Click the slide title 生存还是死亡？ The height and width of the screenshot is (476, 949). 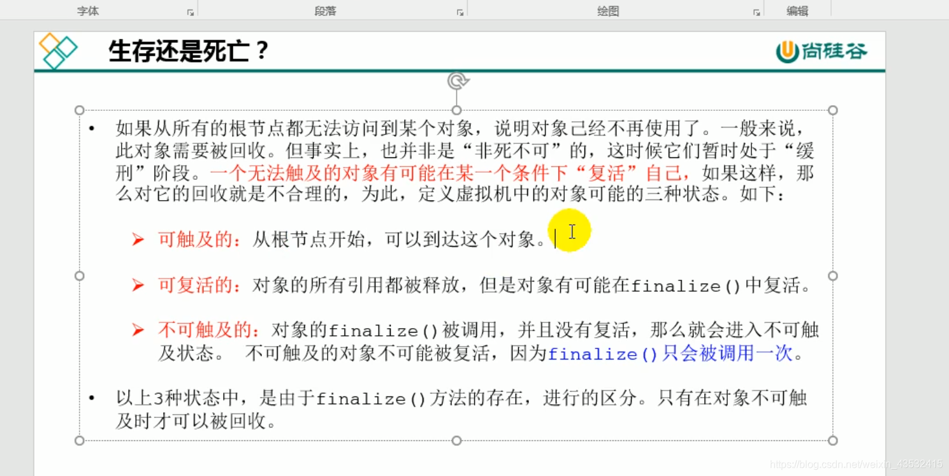[189, 51]
